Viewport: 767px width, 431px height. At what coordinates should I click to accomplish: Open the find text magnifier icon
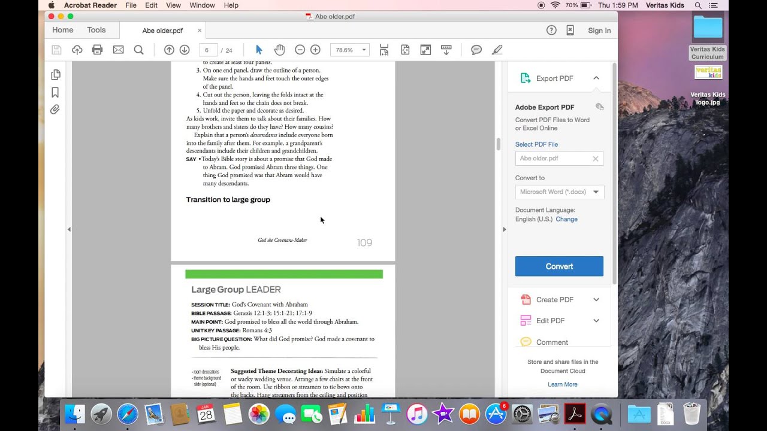click(138, 50)
